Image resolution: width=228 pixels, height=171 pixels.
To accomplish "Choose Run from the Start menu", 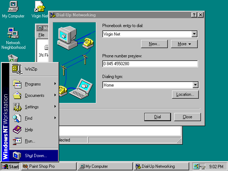I will [30, 141].
